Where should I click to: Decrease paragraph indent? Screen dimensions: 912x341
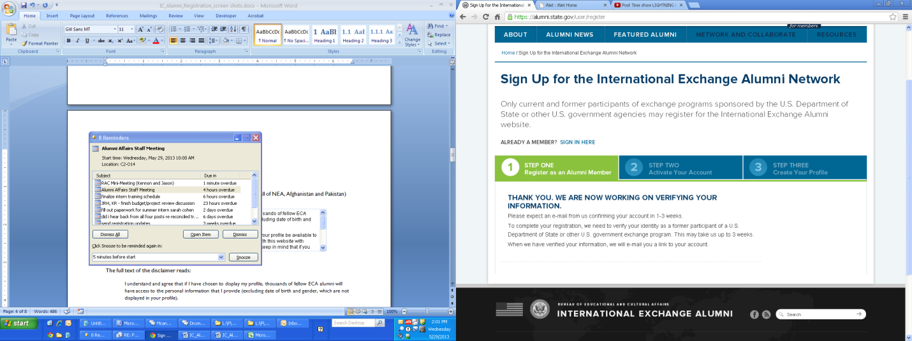click(x=214, y=29)
